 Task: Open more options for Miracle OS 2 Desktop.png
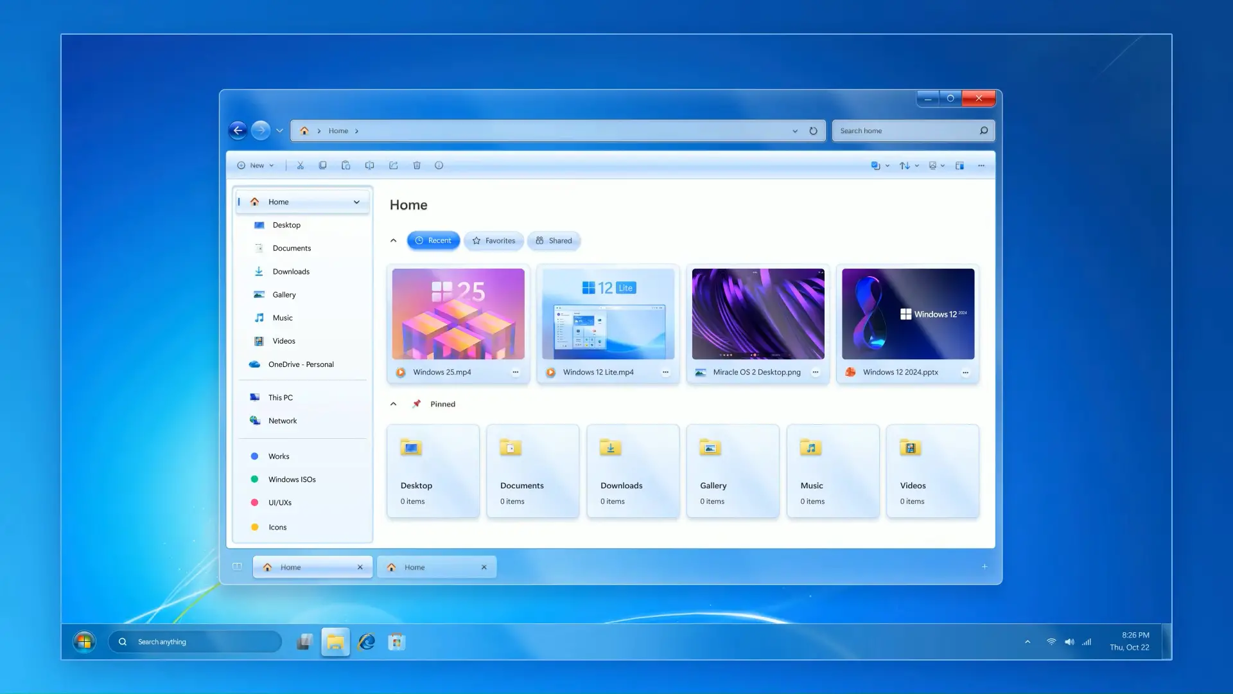point(815,372)
